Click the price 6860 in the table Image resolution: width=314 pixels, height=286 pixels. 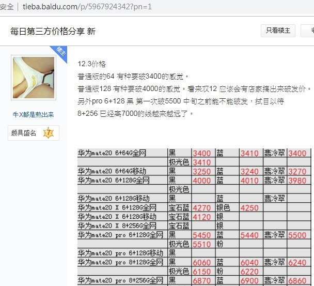pyautogui.click(x=297, y=281)
